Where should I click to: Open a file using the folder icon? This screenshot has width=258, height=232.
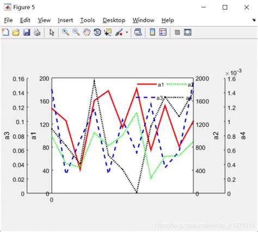point(16,33)
